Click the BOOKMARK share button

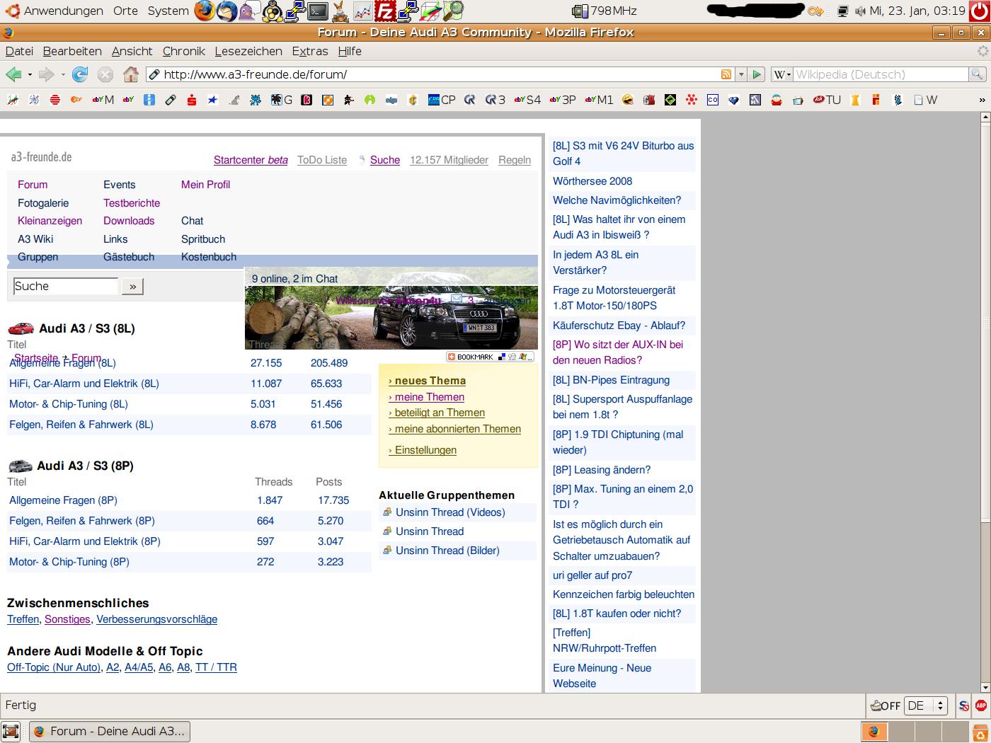(490, 357)
